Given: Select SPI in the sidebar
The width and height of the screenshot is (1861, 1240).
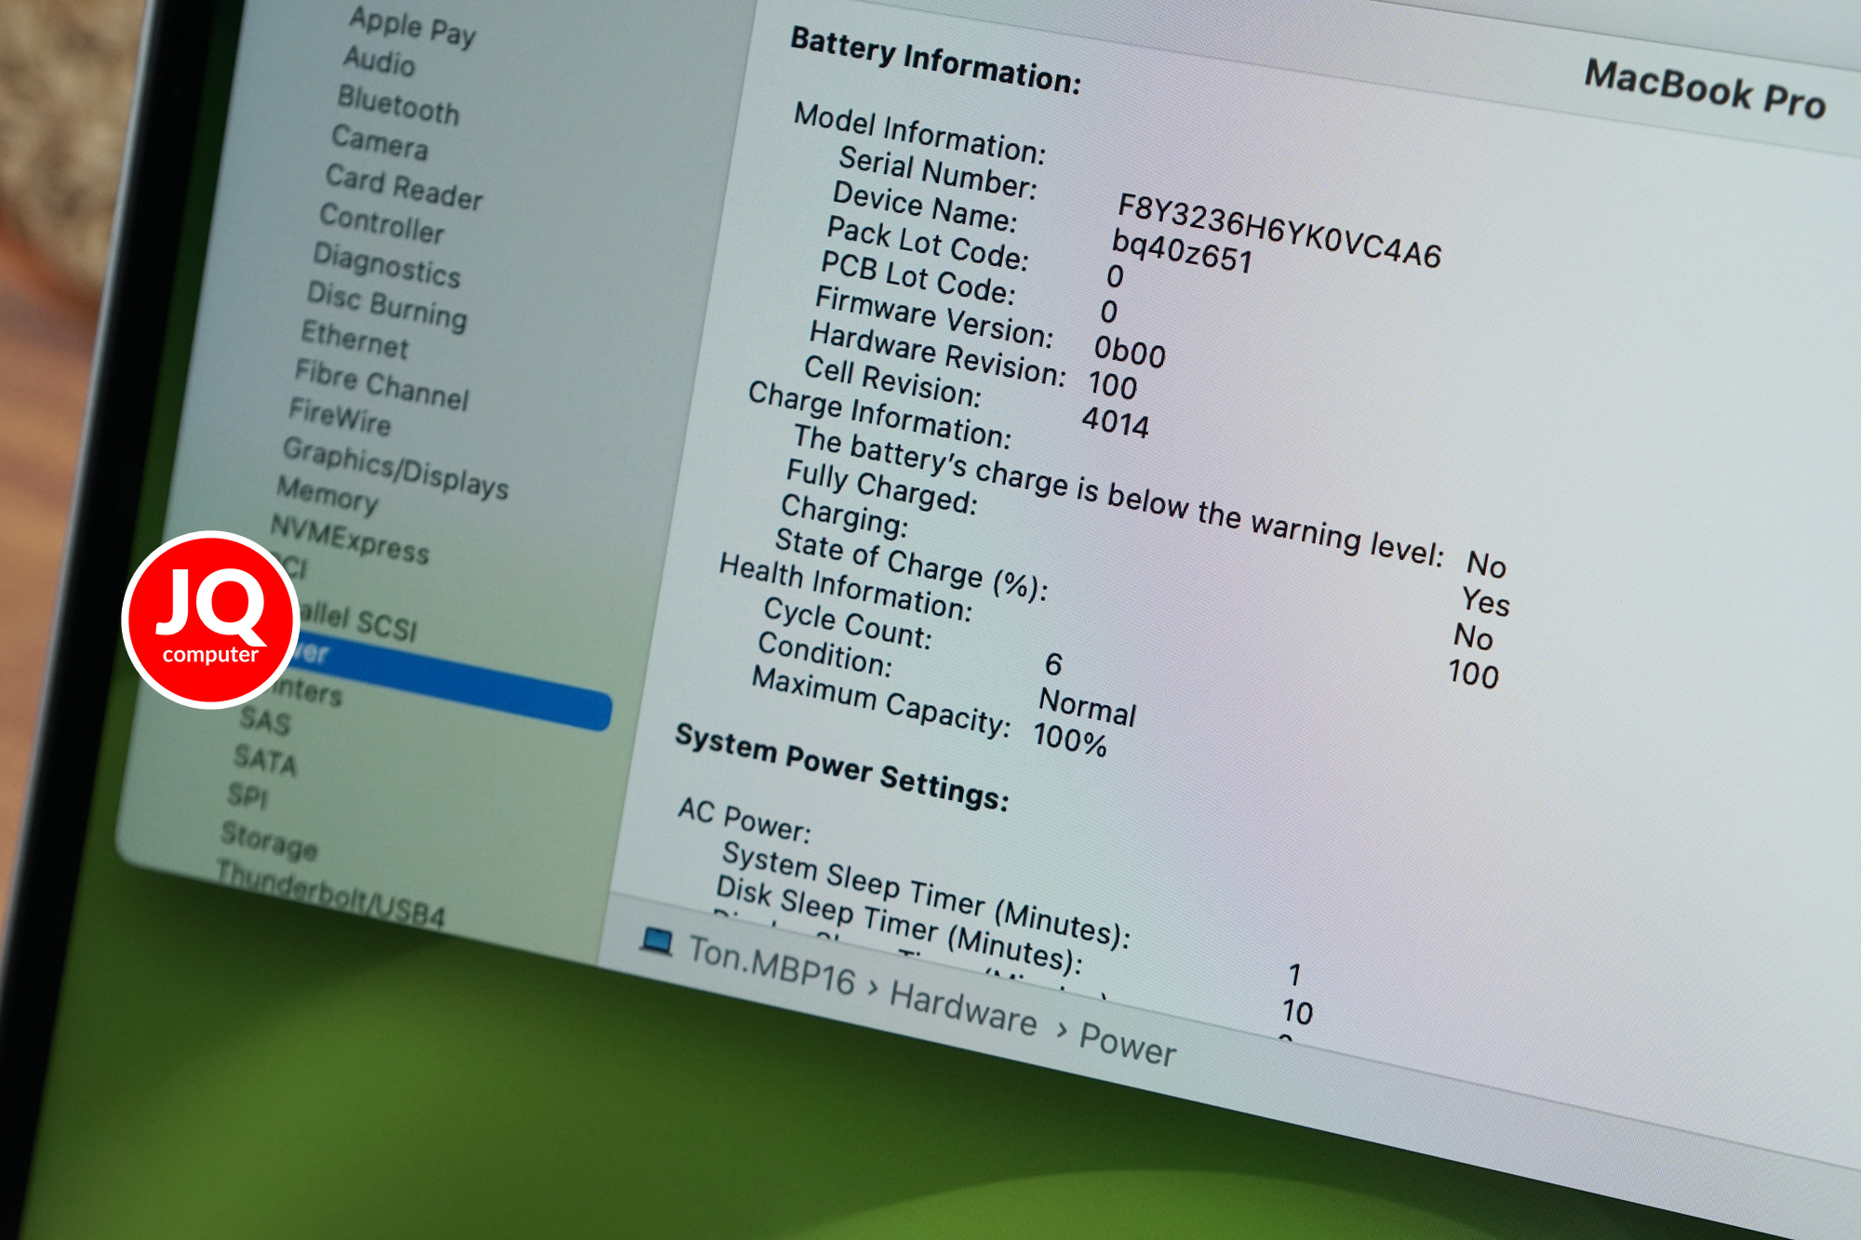Looking at the screenshot, I should click(x=248, y=795).
